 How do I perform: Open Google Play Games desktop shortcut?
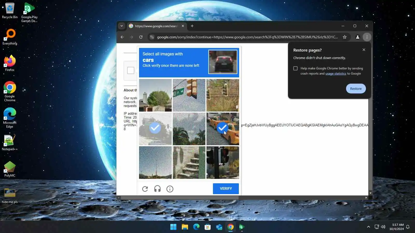tap(29, 12)
